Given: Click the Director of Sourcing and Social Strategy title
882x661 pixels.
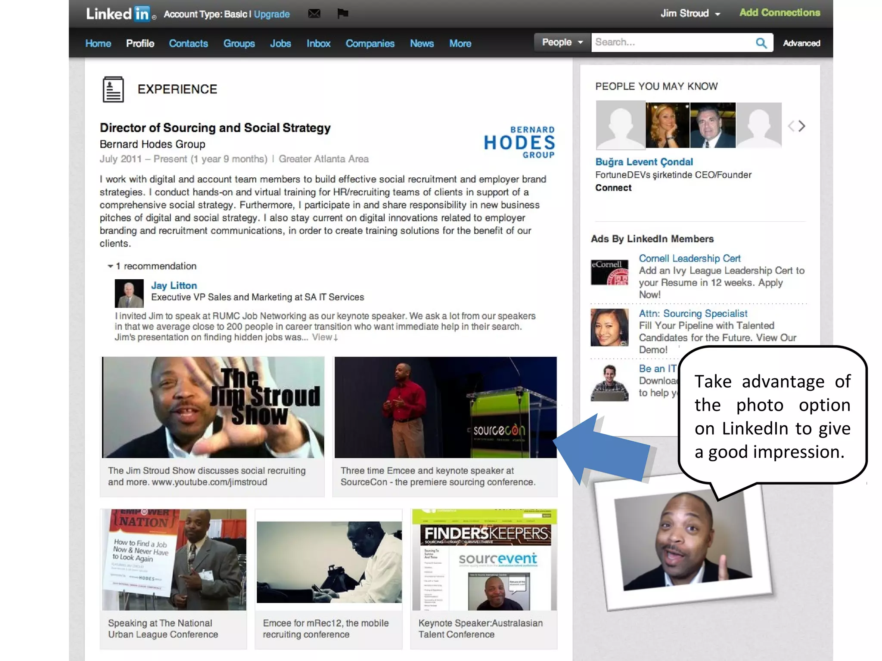Looking at the screenshot, I should tap(215, 128).
